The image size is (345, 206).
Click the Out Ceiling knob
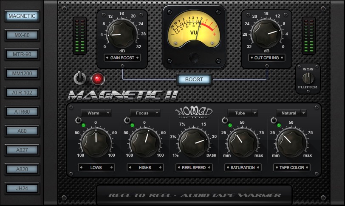[x=266, y=34]
